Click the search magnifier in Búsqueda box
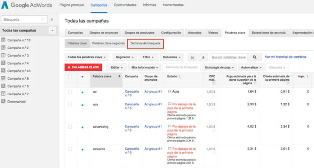 42,19
